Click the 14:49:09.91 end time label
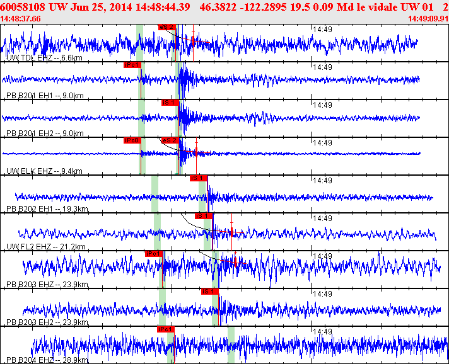The height and width of the screenshot is (364, 449). click(428, 19)
